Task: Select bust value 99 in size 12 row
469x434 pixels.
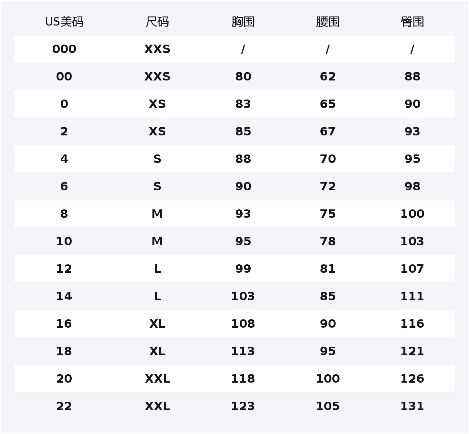Action: pyautogui.click(x=243, y=269)
